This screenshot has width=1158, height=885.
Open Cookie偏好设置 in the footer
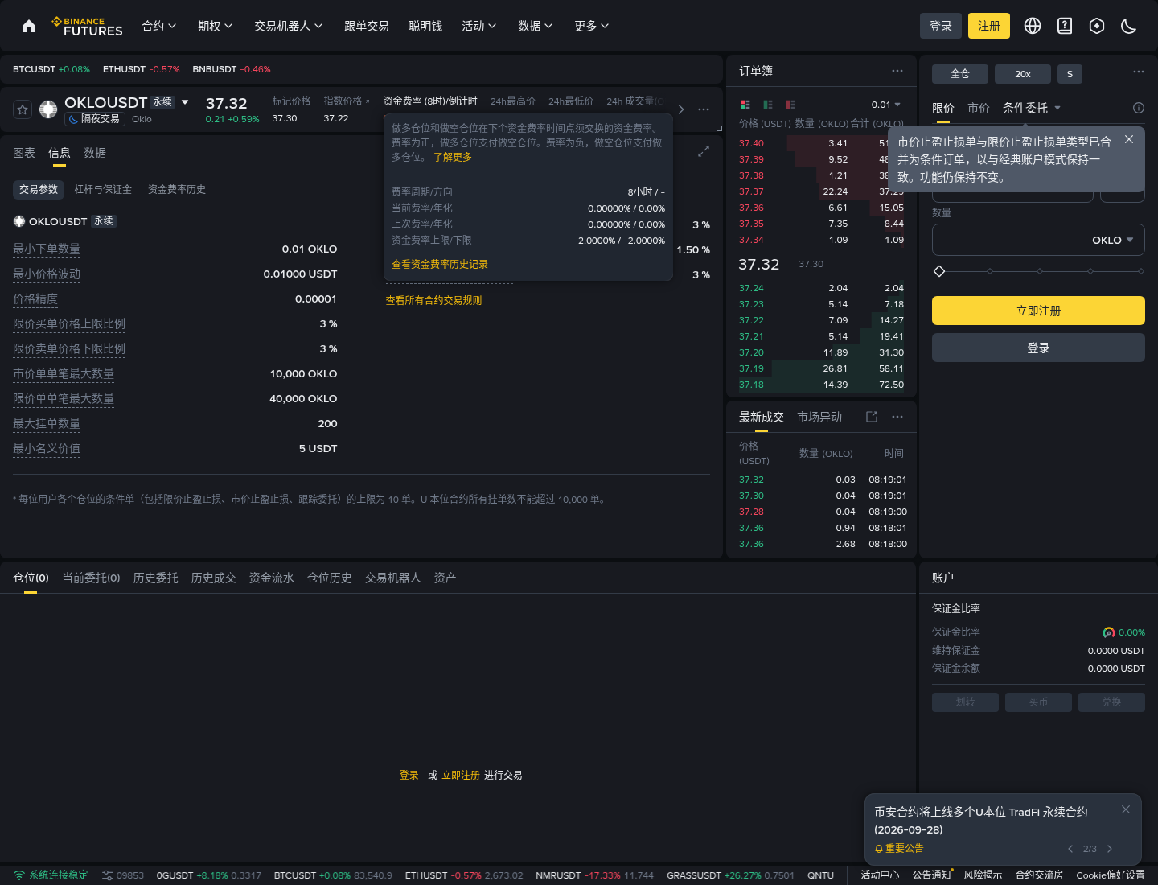click(1111, 875)
